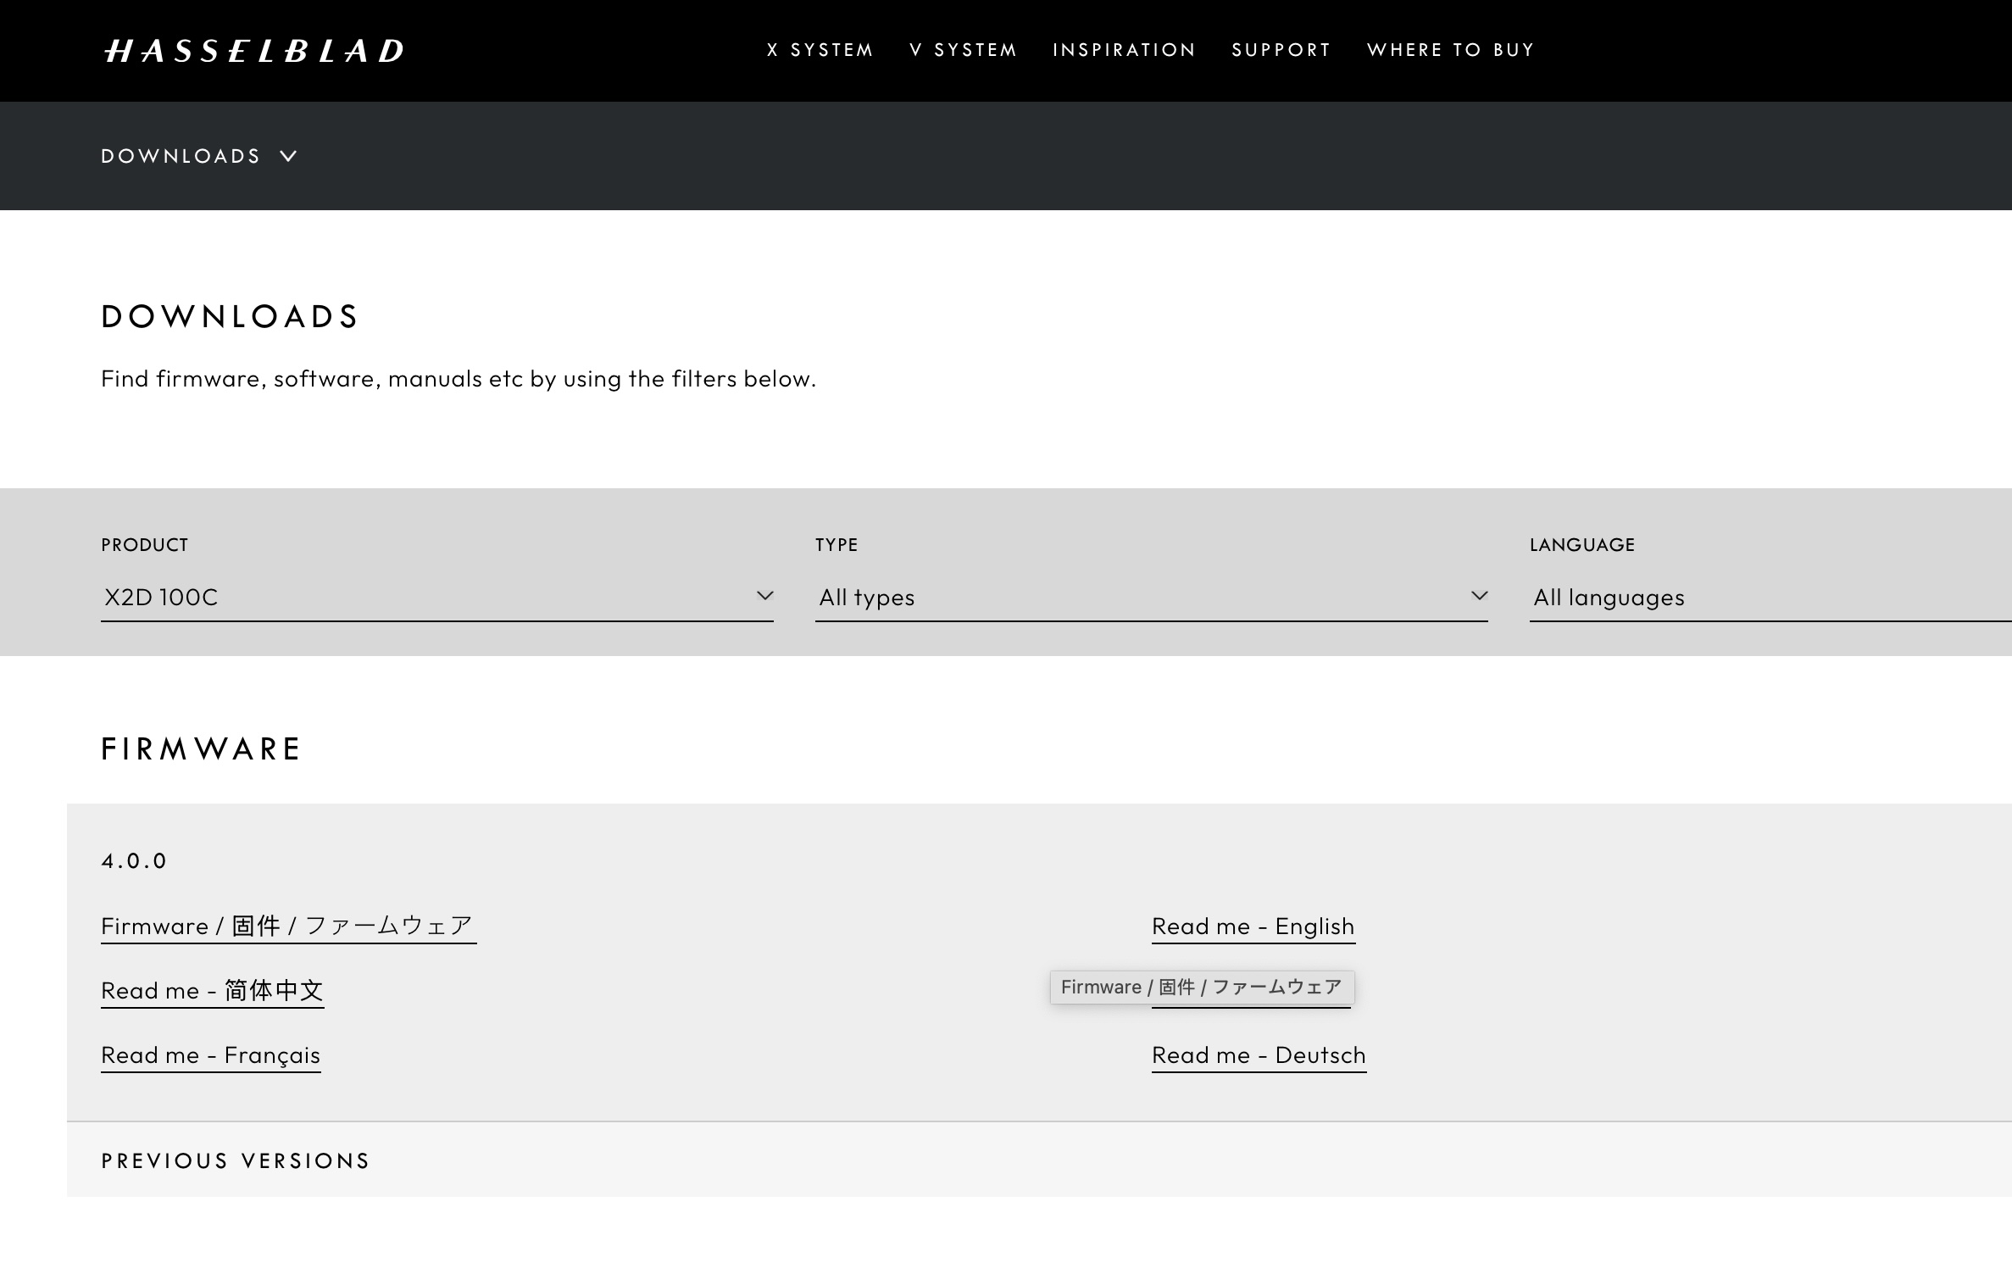
Task: Click the Hasselblad logo
Action: pos(253,51)
